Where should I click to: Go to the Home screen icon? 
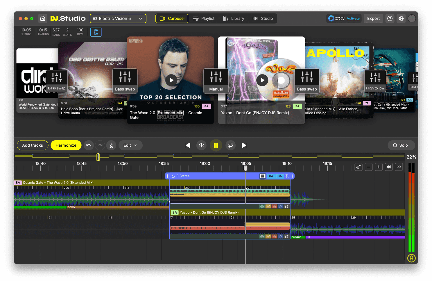[43, 18]
